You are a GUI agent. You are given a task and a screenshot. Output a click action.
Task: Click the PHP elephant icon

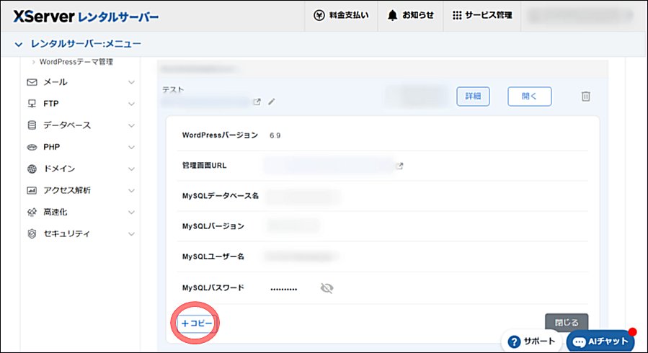32,147
